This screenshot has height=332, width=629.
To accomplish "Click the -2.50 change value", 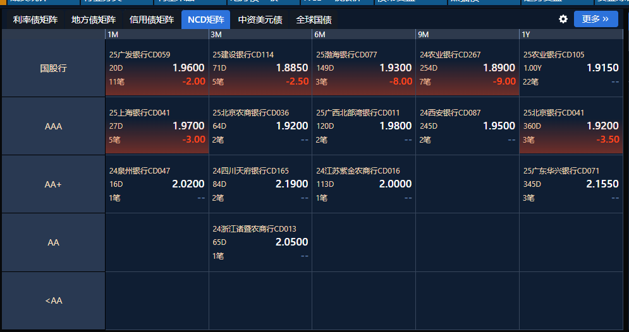I will click(x=297, y=81).
